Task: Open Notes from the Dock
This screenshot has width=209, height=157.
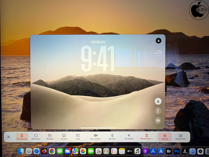Action: [122, 151]
